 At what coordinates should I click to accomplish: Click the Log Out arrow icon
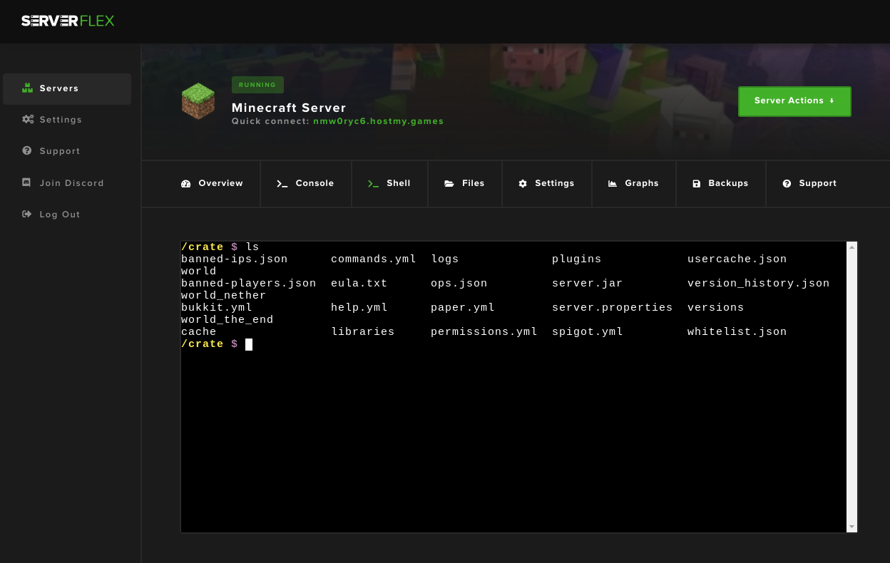[27, 215]
